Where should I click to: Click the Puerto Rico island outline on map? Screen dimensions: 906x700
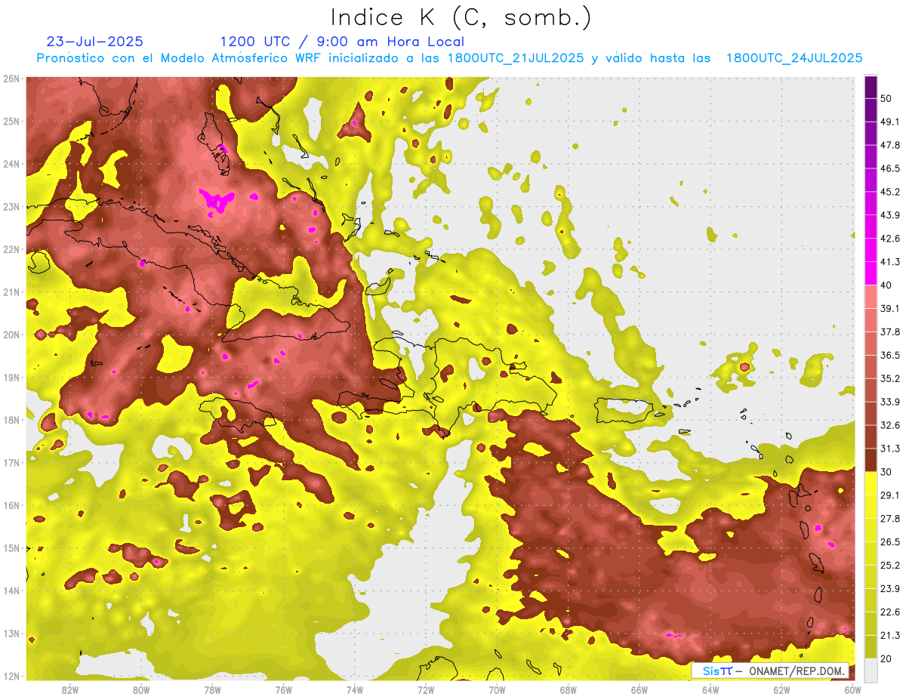[x=623, y=410]
